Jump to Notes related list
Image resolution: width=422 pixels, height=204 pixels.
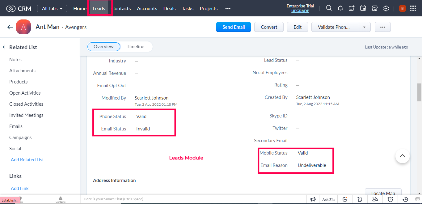coord(15,60)
